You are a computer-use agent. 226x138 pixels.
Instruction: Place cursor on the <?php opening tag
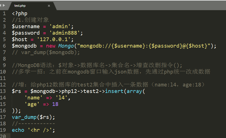pyautogui.click(x=19, y=14)
